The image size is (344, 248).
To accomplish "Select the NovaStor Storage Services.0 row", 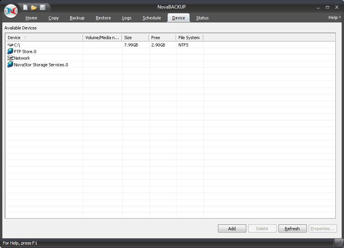I will pyautogui.click(x=170, y=64).
